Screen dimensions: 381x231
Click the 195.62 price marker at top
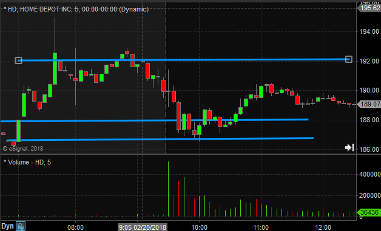369,8
